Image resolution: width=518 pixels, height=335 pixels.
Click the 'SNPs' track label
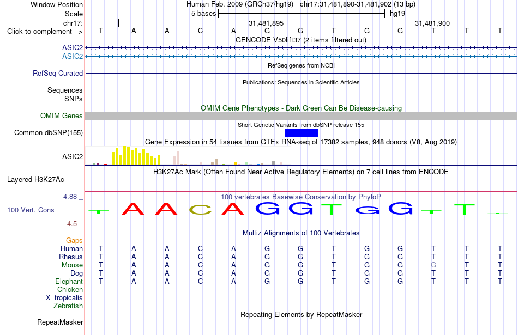pos(74,99)
